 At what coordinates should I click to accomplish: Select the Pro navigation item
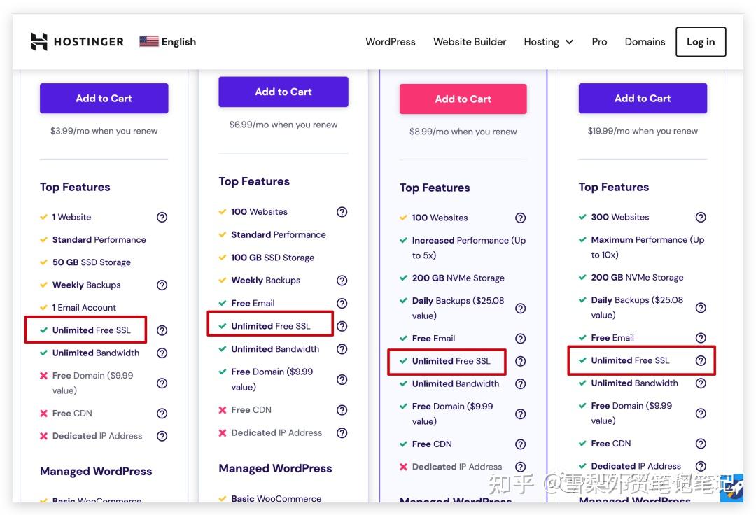tap(599, 42)
